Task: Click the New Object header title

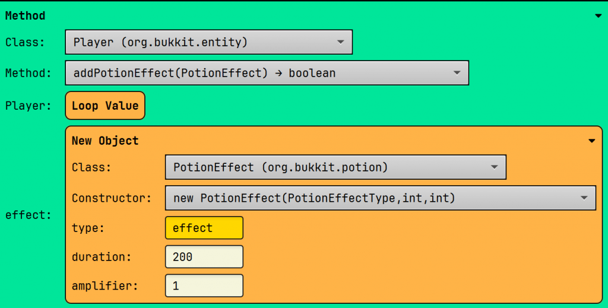Action: 105,141
